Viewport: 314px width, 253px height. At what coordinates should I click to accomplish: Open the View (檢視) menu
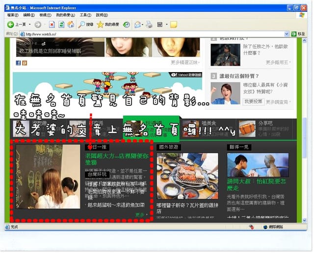pyautogui.click(x=45, y=15)
